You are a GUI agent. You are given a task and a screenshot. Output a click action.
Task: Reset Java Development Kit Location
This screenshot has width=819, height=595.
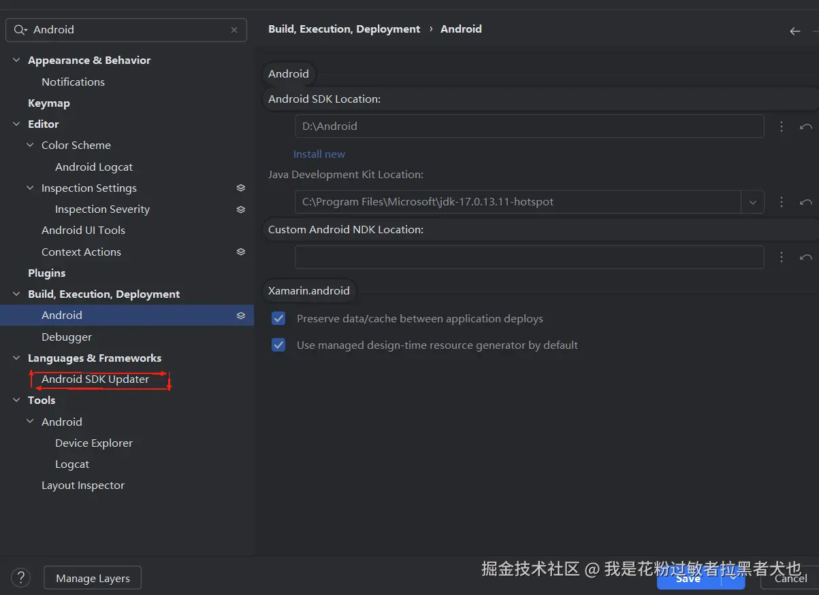click(806, 202)
